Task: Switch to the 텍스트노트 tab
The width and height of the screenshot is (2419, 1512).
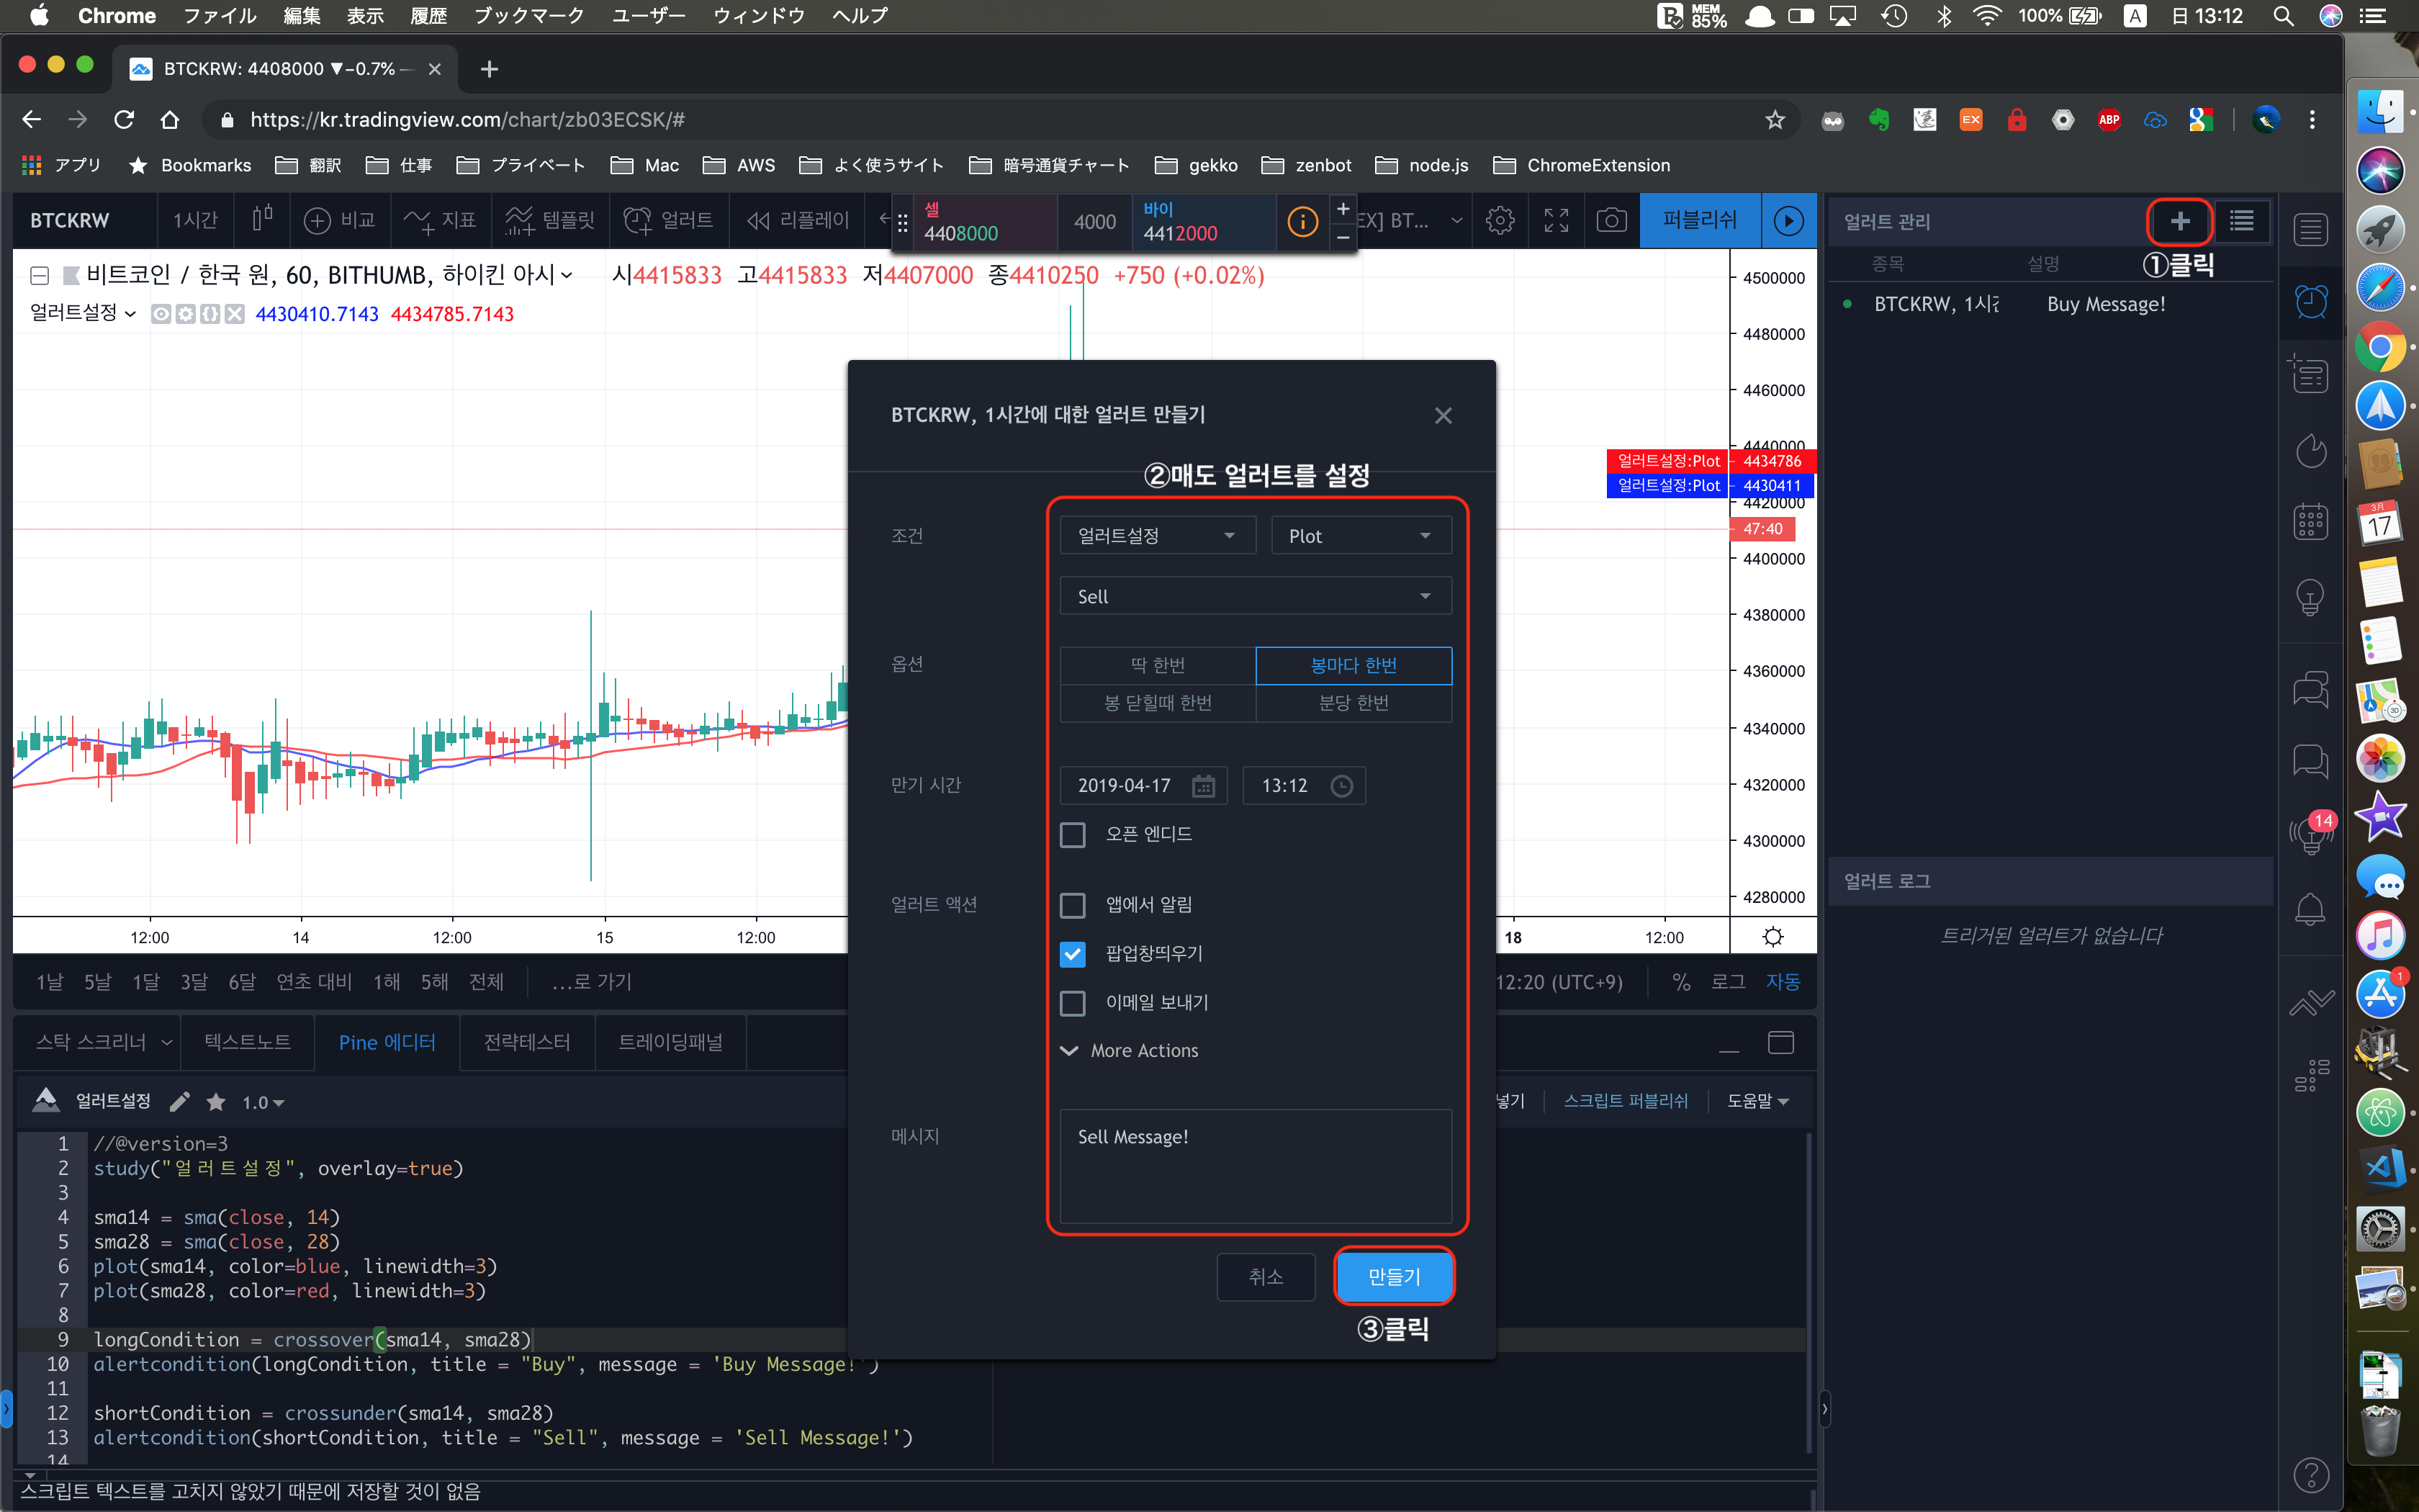Action: coord(247,1042)
